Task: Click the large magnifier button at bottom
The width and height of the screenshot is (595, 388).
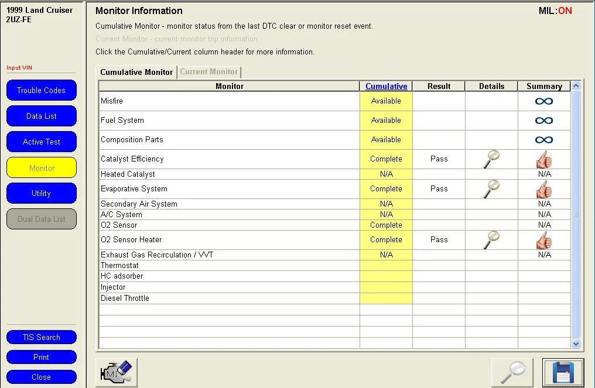Action: pyautogui.click(x=512, y=372)
